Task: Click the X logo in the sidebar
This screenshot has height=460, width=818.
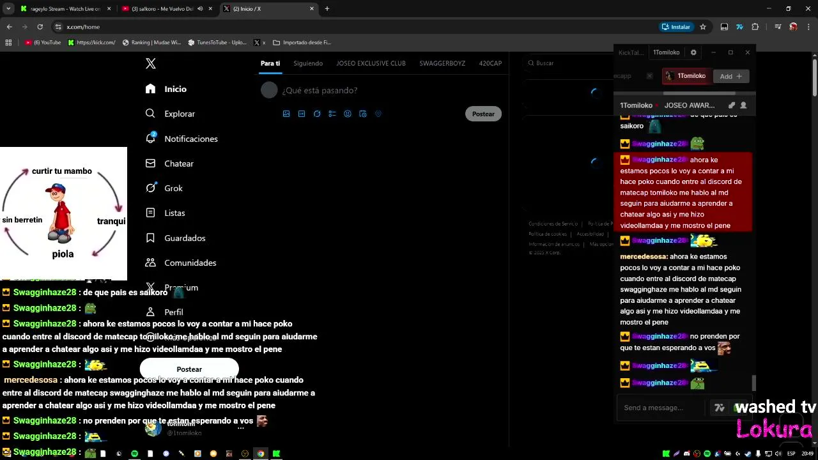Action: tap(151, 63)
